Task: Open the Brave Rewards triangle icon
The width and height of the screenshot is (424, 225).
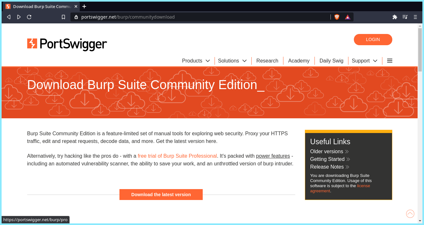Action: click(x=347, y=17)
